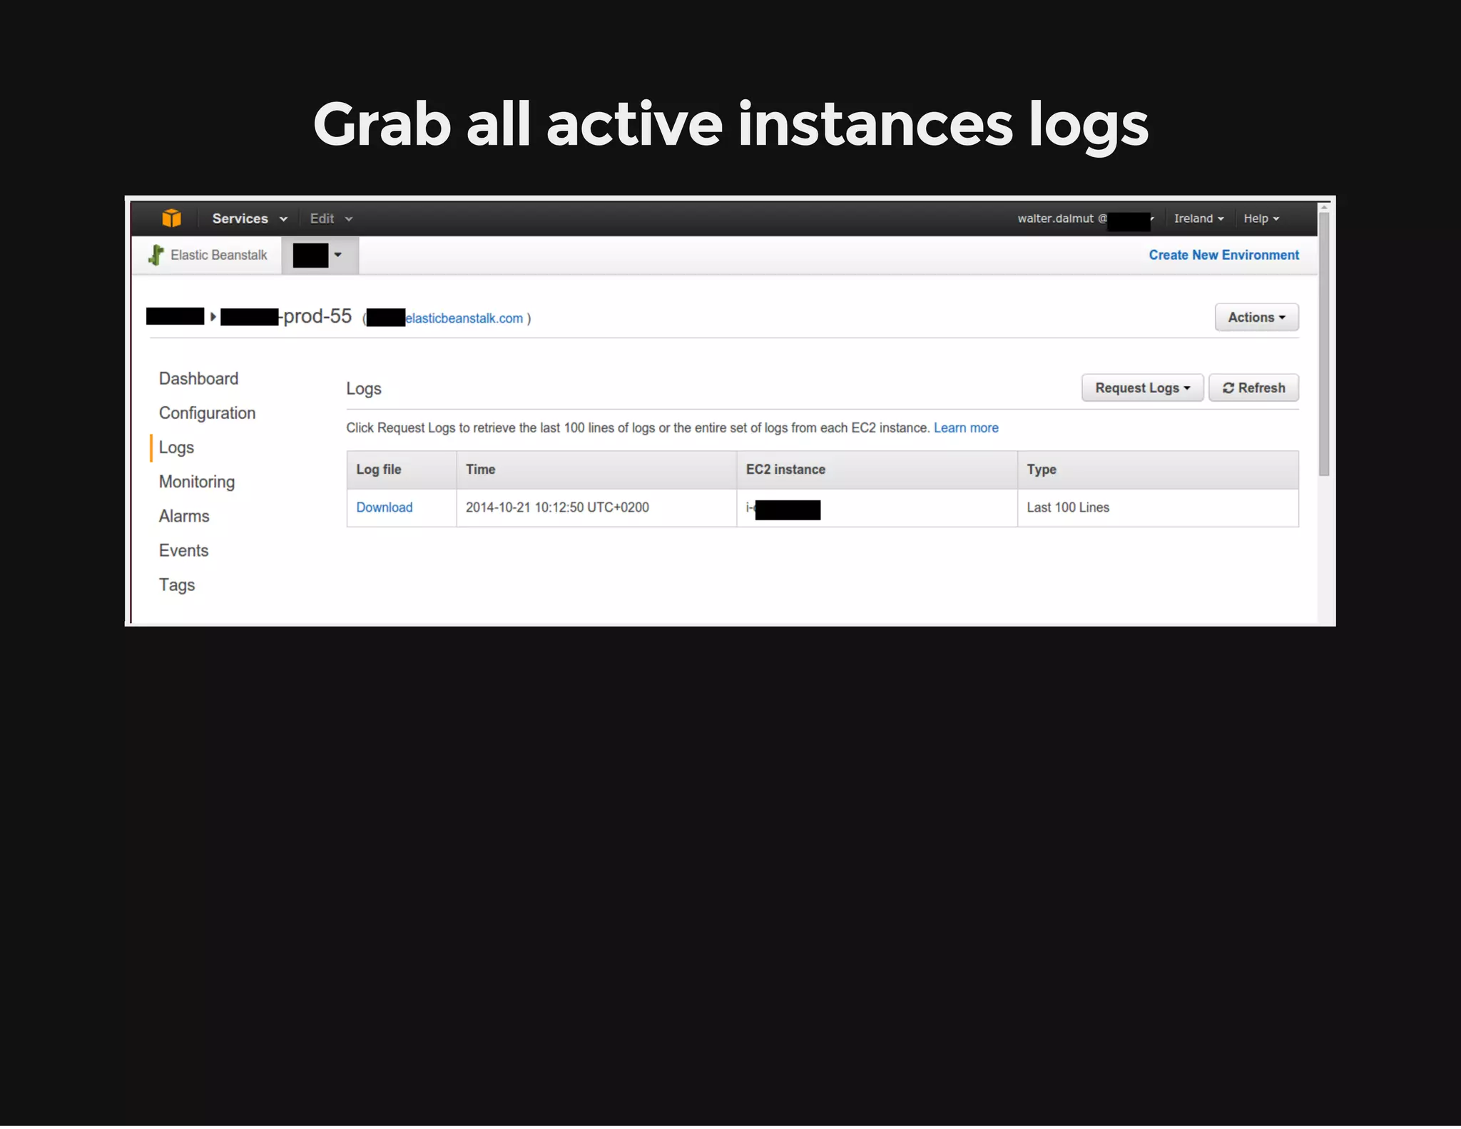1461x1129 pixels.
Task: Open the Actions dropdown button
Action: (1256, 318)
